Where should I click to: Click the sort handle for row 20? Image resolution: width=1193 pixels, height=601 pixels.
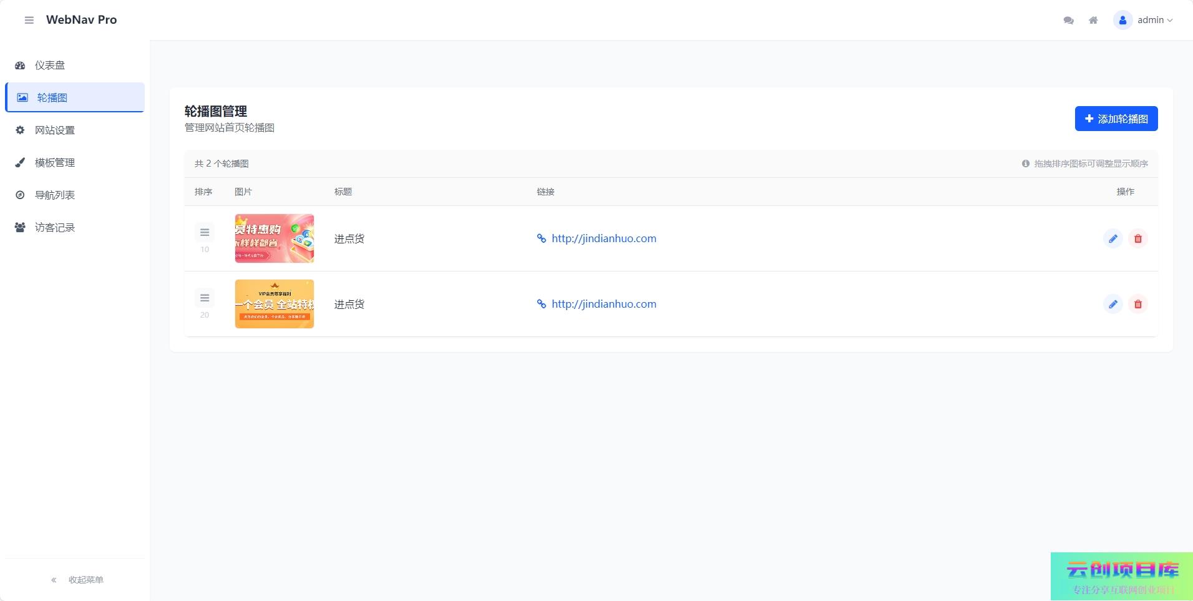tap(205, 298)
